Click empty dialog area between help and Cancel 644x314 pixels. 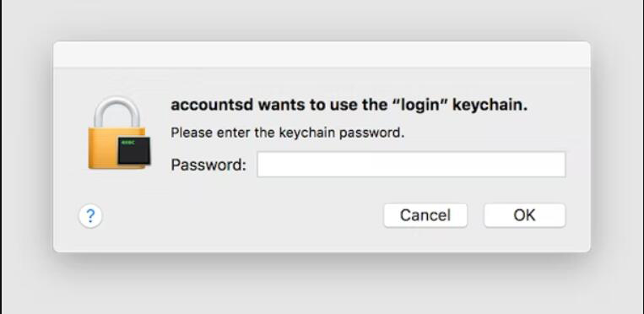242,216
